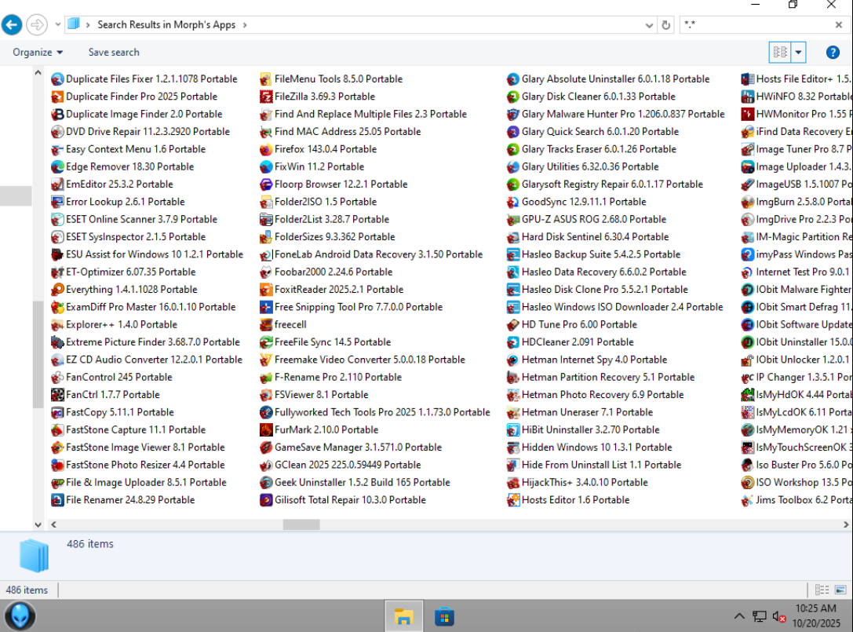Screen dimensions: 853x632
Task: Open the alien Start button
Action: coord(20,616)
